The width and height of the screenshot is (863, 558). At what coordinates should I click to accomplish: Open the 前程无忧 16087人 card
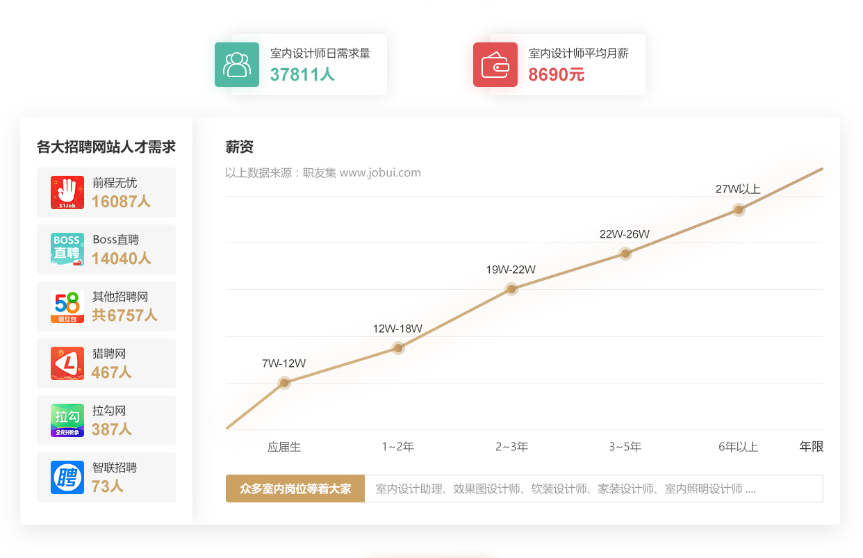pos(106,192)
